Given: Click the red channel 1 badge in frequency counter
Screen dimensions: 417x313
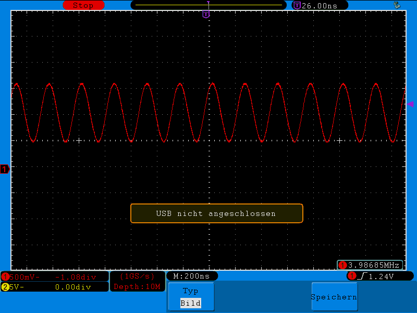Looking at the screenshot, I should click(x=342, y=265).
